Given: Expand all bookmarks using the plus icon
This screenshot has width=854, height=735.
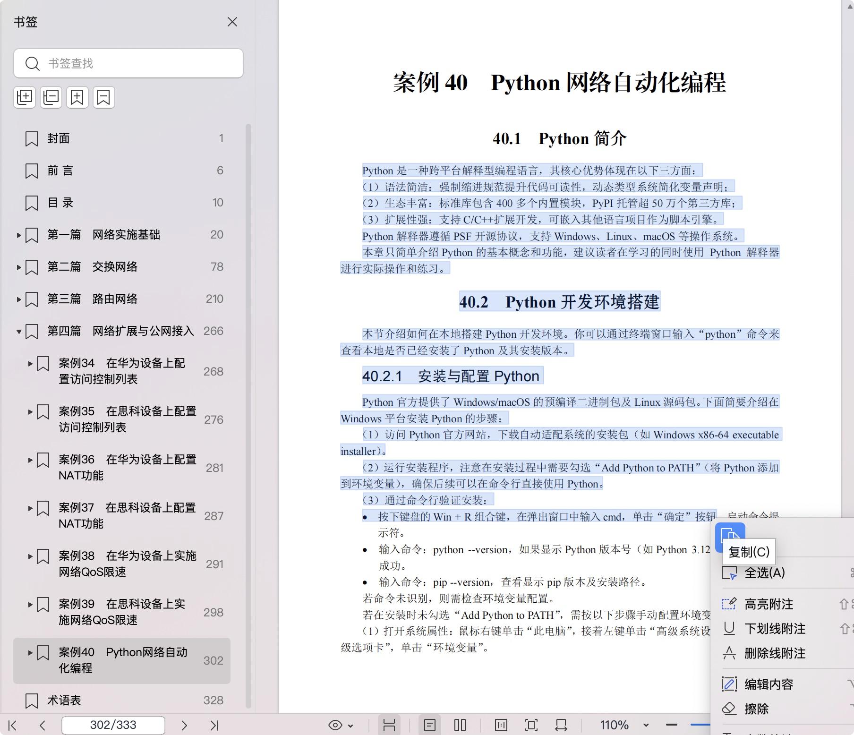Looking at the screenshot, I should [x=25, y=97].
